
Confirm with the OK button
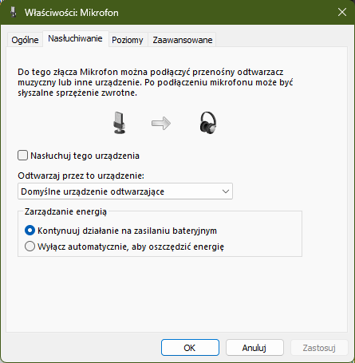tap(190, 348)
